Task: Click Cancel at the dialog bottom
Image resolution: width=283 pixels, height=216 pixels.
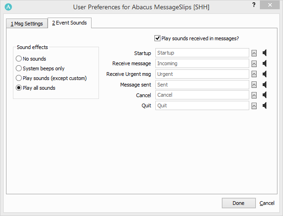Action: [x=267, y=203]
